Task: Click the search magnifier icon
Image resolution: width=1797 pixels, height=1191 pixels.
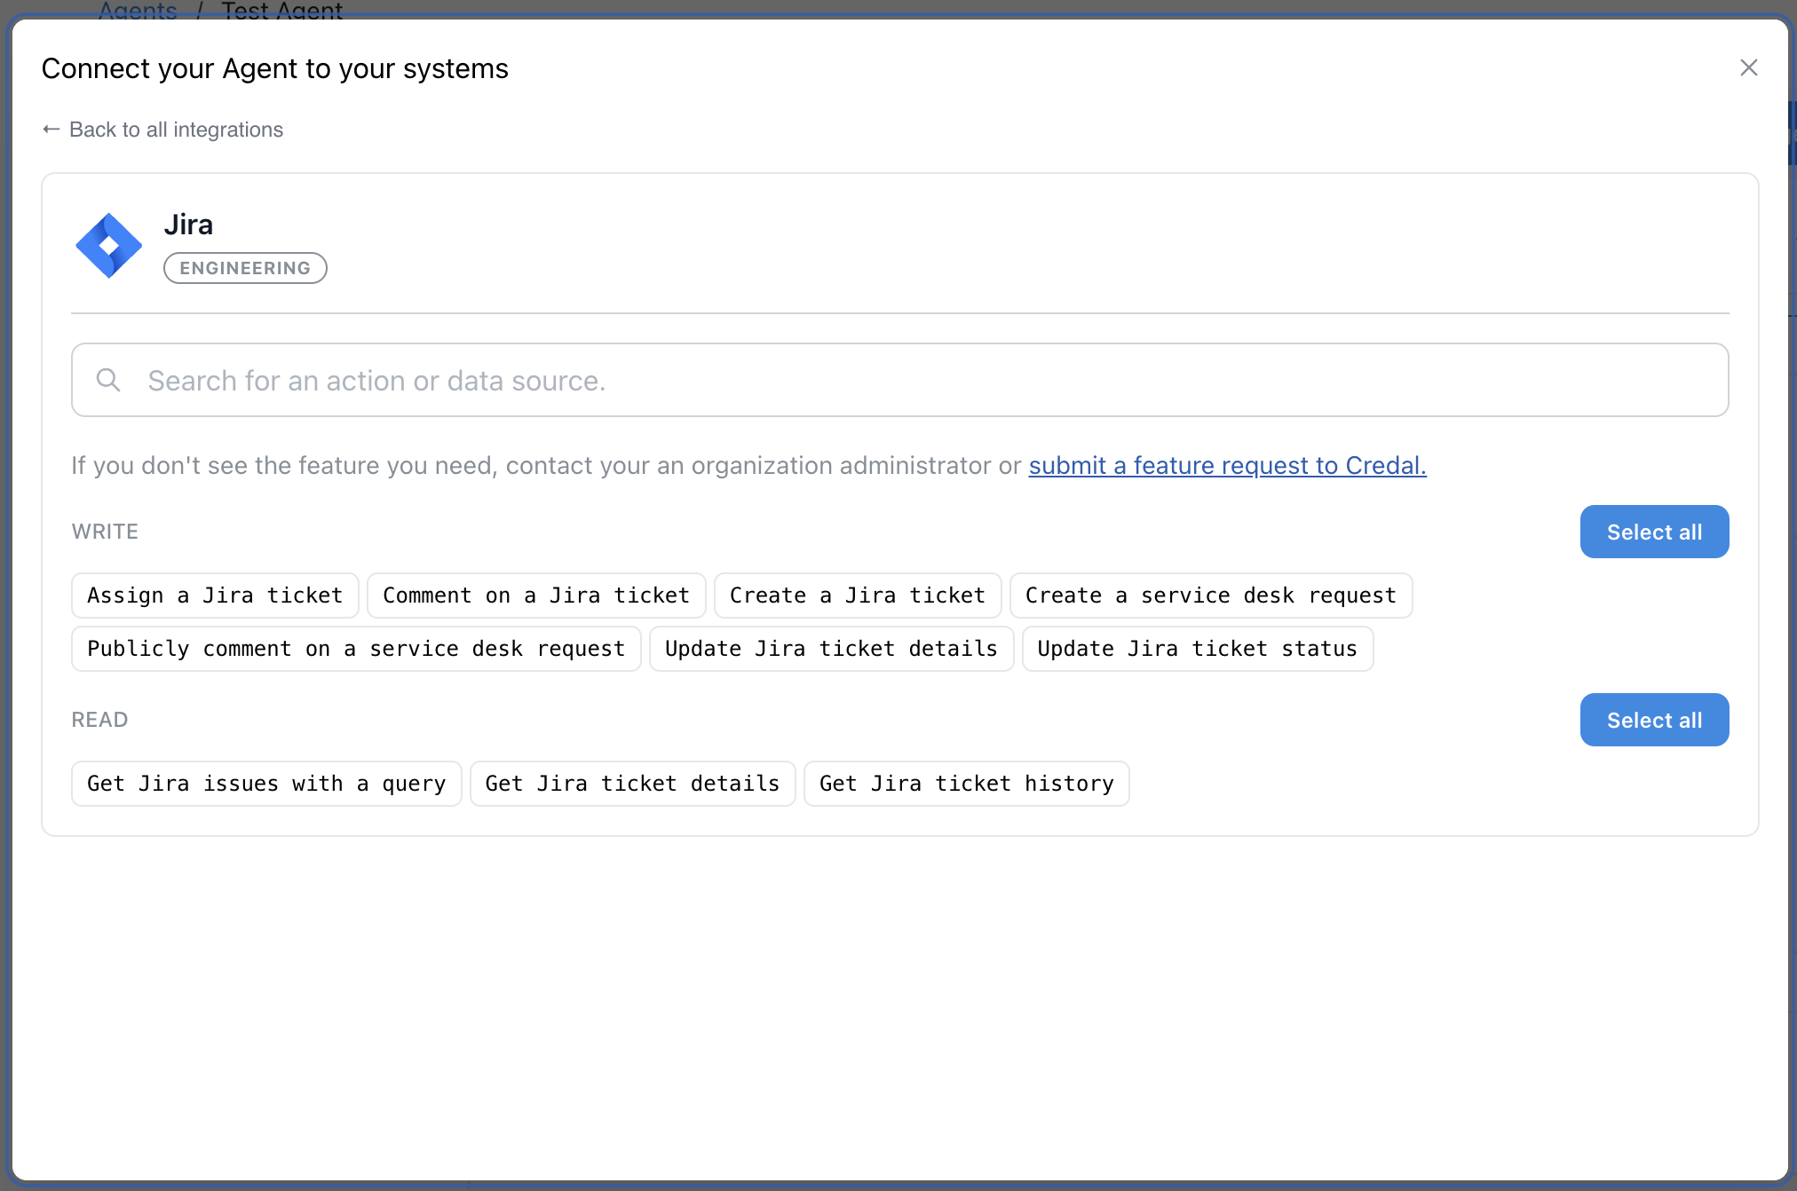Action: (x=108, y=380)
